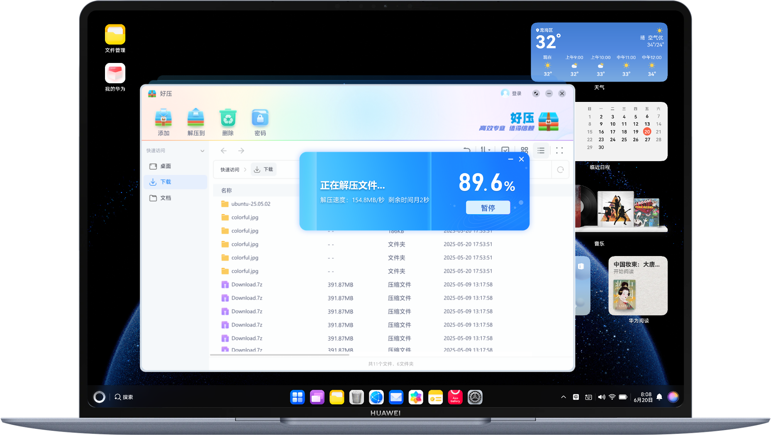771x435 pixels.
Task: Click the band album cover in music widget
Action: coord(615,208)
